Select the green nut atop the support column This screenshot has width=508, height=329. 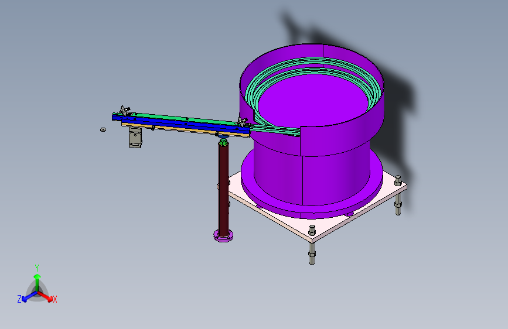pyautogui.click(x=223, y=142)
